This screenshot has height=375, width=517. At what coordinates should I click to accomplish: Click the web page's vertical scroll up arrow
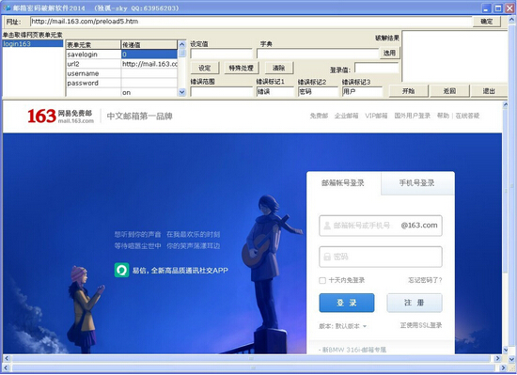click(505, 104)
